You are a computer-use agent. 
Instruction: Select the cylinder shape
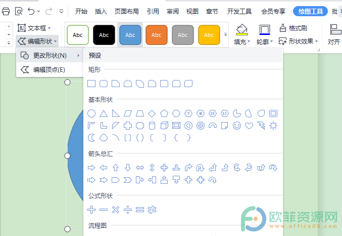click(x=152, y=126)
